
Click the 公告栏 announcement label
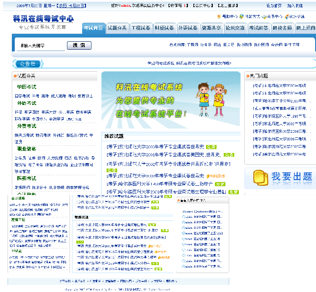28,64
